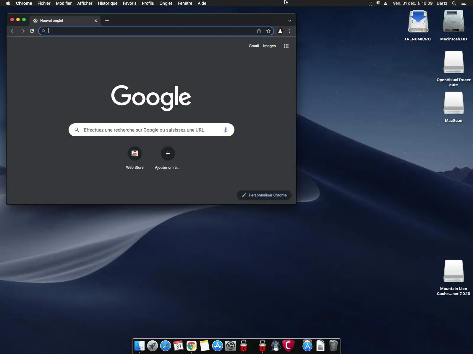
Task: Open the Gmail link
Action: 254,46
